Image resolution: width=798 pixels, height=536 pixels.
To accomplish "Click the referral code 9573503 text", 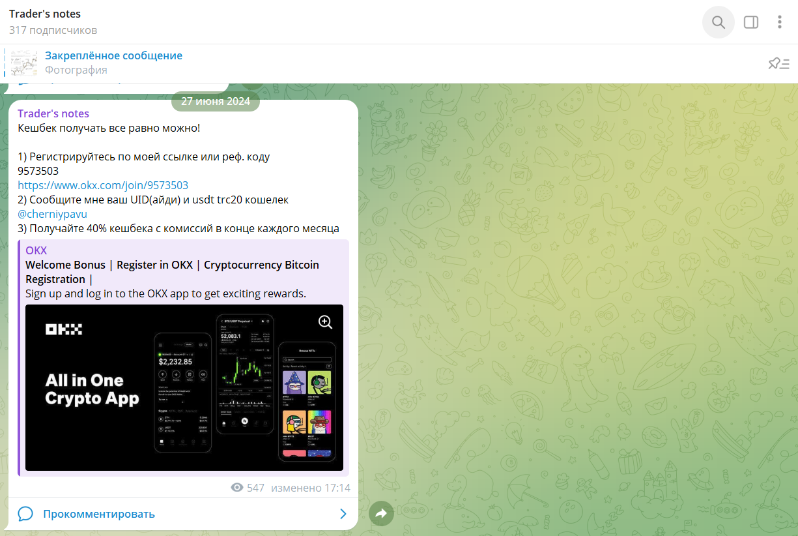I will 38,171.
